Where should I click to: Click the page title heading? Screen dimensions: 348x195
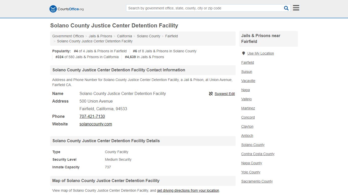pyautogui.click(x=114, y=26)
